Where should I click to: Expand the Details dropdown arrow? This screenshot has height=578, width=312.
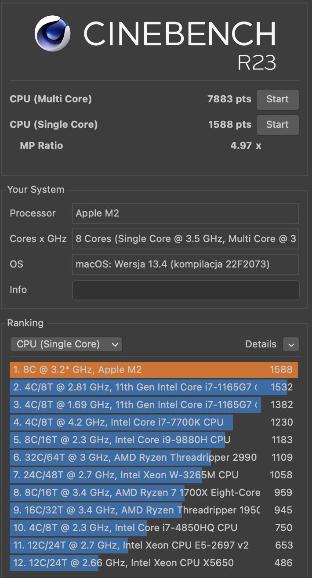click(x=291, y=344)
